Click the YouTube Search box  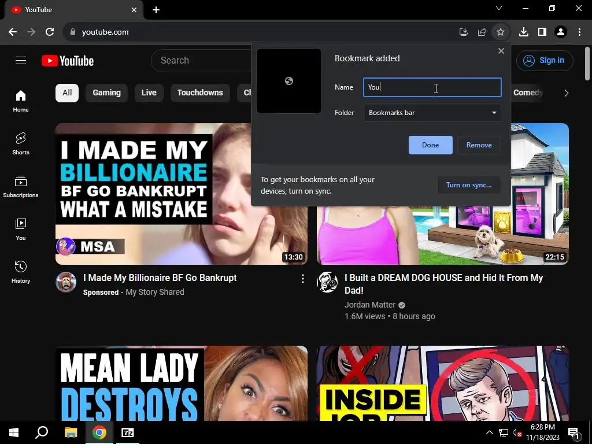(x=202, y=60)
